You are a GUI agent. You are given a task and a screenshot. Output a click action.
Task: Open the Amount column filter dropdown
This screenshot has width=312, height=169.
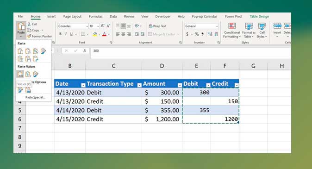180,85
